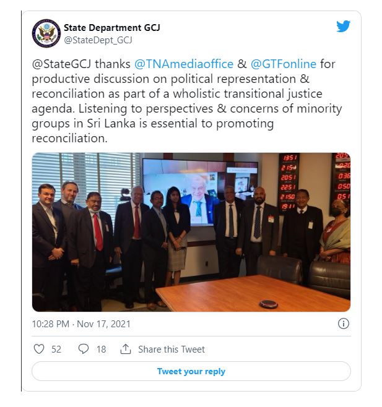Screen dimensions: 382x407
Task: Click the 52 likes count
Action: coord(56,349)
